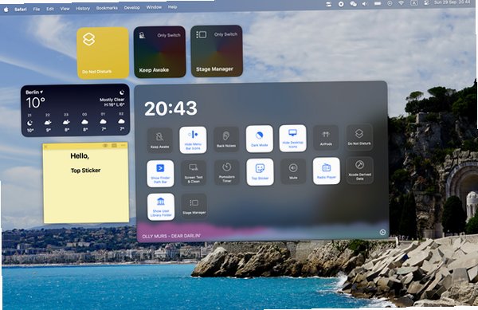The width and height of the screenshot is (478, 310).
Task: Turn off Hide Menu Bar Icons switch
Action: pos(193,139)
